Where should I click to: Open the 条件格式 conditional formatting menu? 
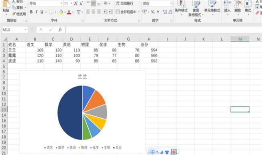tap(181, 8)
